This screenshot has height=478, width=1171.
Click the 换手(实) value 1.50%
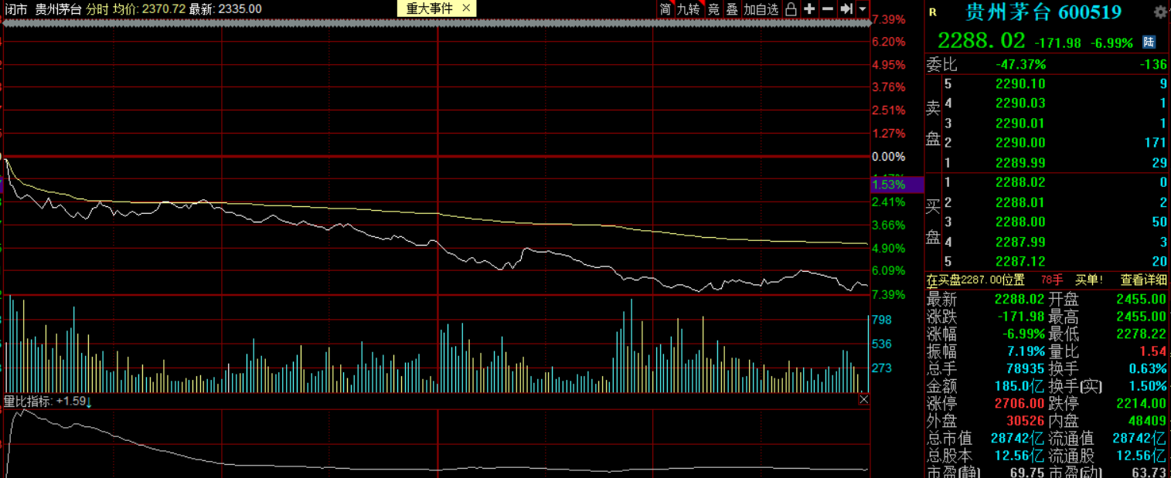tap(1147, 386)
